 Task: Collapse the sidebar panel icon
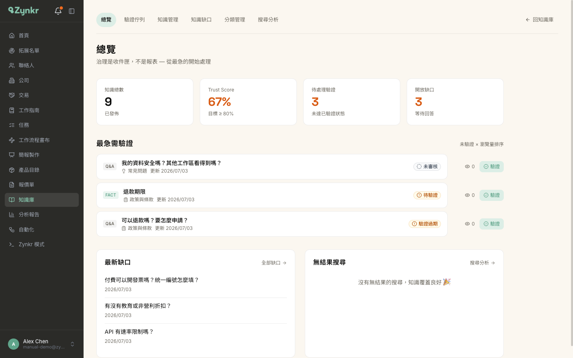click(72, 11)
